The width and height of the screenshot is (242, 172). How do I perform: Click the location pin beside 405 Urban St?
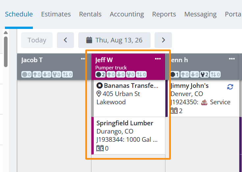tap(99, 94)
